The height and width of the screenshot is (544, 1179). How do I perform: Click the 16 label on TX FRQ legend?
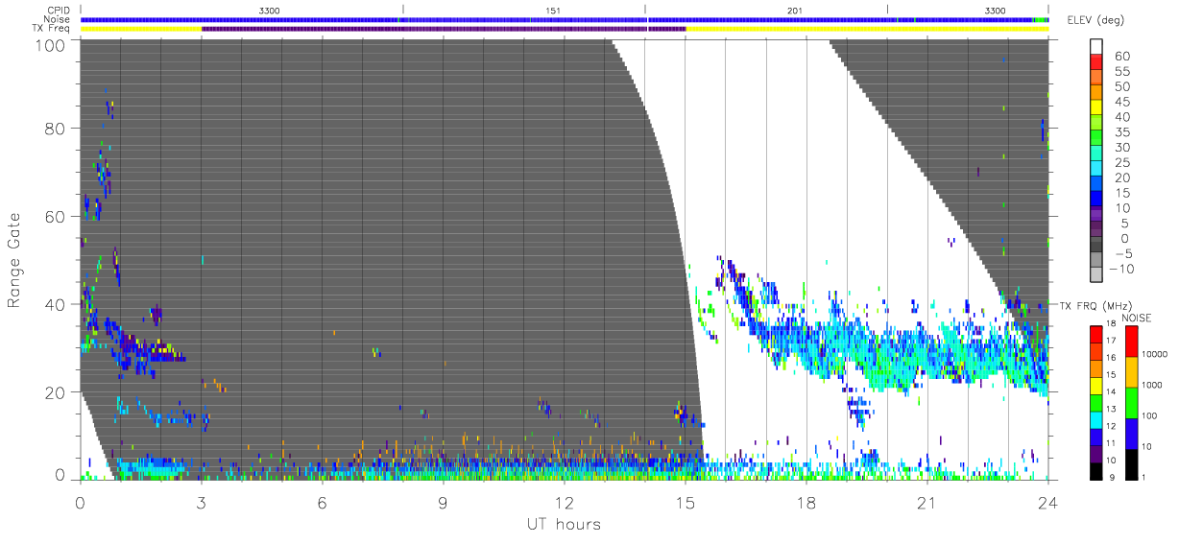pyautogui.click(x=1111, y=358)
